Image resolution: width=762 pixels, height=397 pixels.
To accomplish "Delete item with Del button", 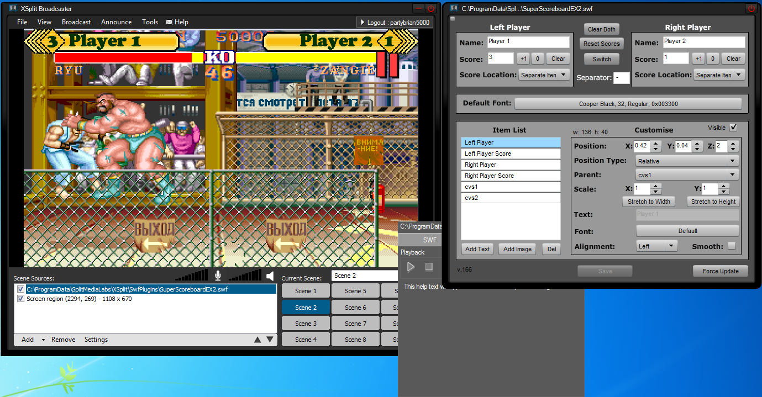I will [x=551, y=249].
